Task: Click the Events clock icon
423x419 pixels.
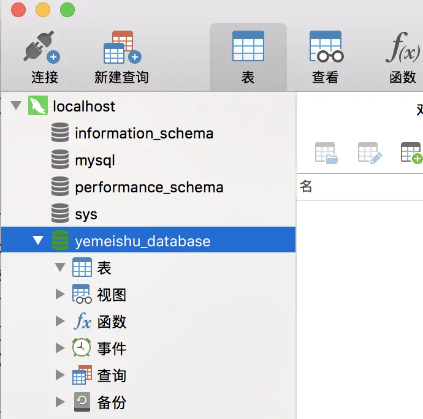Action: pyautogui.click(x=82, y=347)
